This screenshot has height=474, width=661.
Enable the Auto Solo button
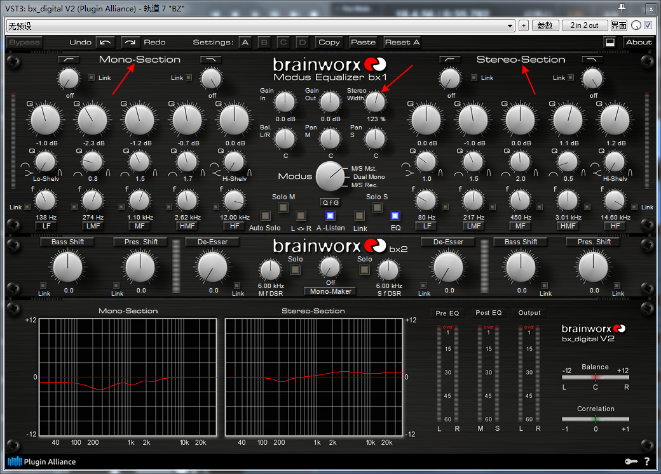[265, 216]
